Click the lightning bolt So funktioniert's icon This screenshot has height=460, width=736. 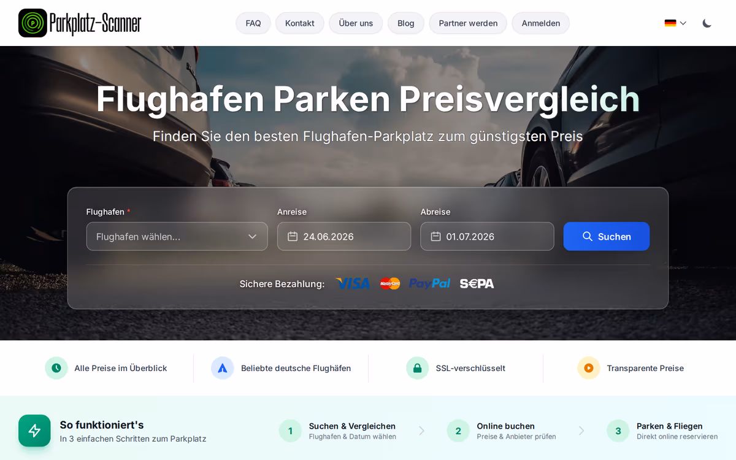pyautogui.click(x=34, y=431)
